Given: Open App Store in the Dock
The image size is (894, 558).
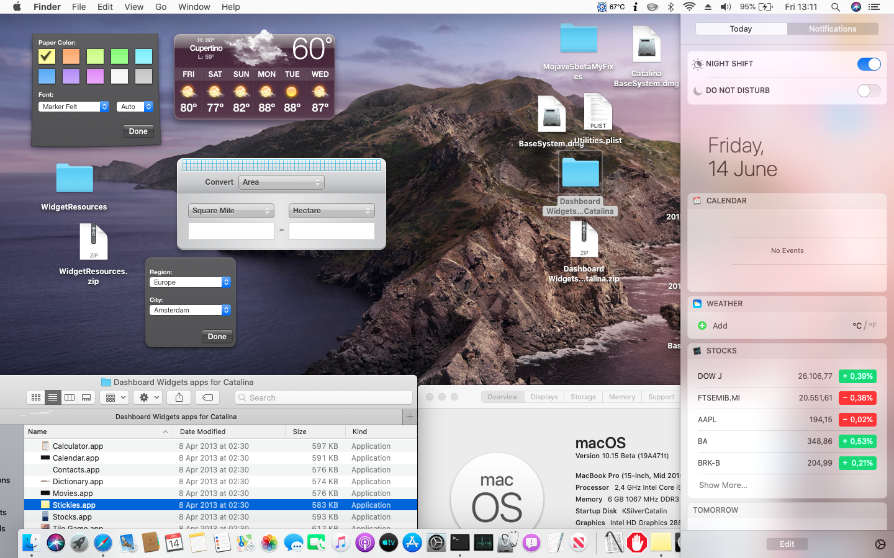Looking at the screenshot, I should (412, 543).
